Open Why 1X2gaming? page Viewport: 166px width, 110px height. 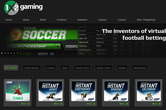pyautogui.click(x=146, y=20)
